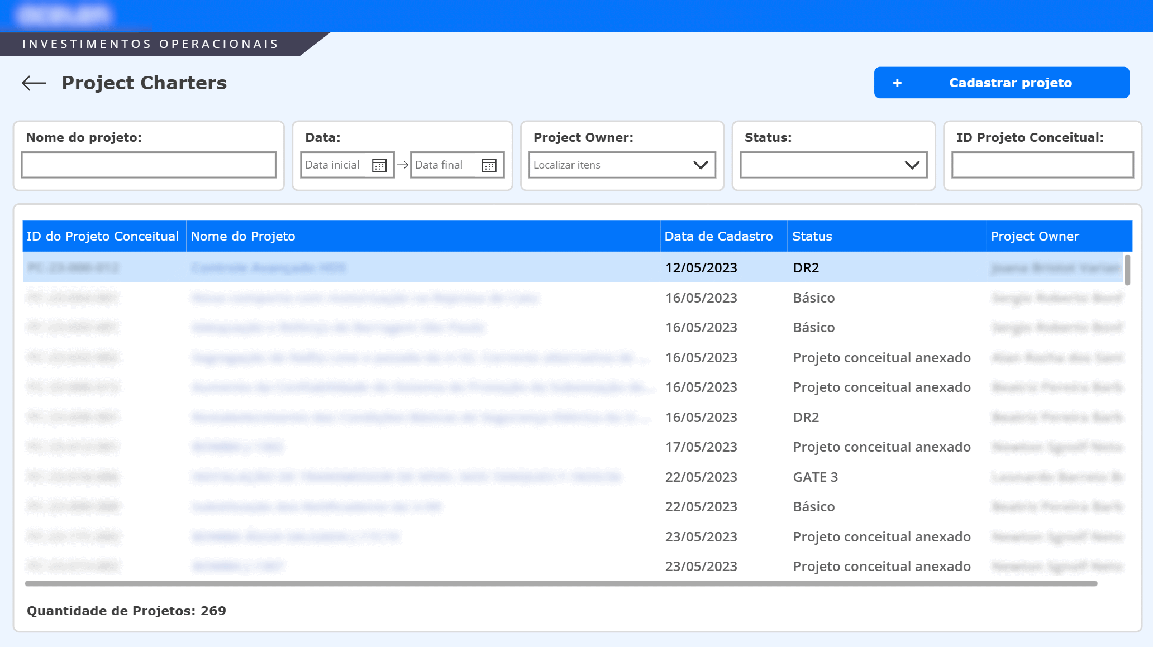
Task: Open the Data inicial calendar picker
Action: pos(379,164)
